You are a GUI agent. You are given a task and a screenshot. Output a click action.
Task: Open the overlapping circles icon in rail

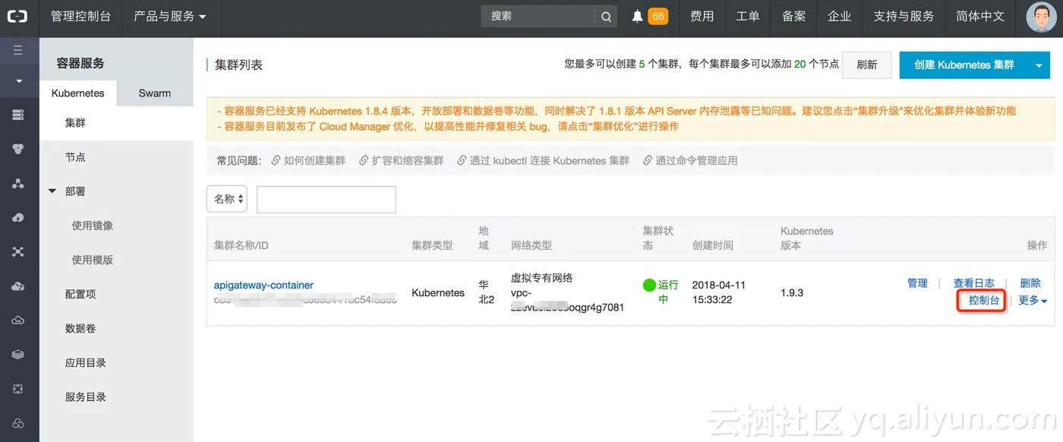tap(18, 423)
